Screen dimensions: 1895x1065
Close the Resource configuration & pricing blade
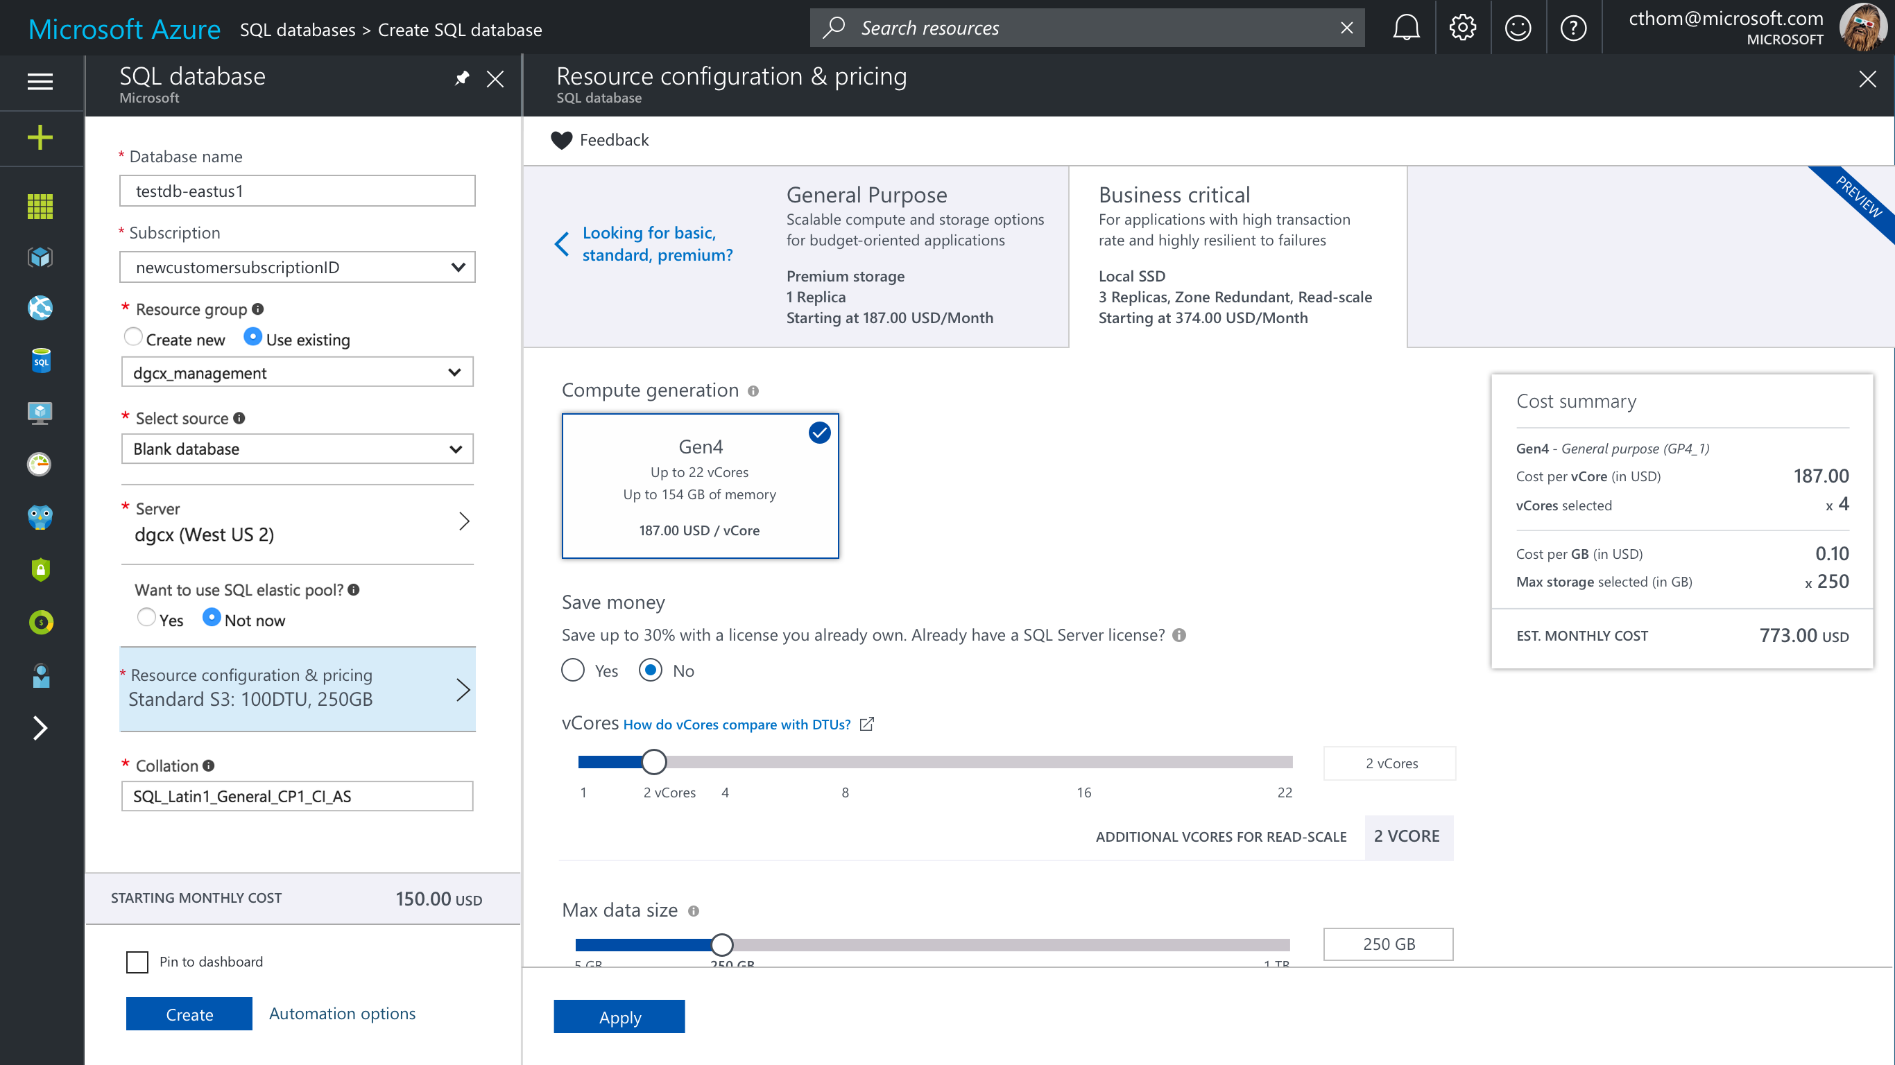(x=1867, y=79)
